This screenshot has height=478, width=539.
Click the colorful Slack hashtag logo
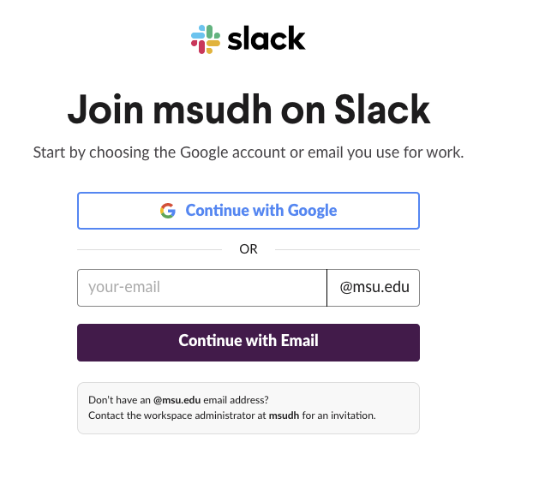[x=206, y=39]
